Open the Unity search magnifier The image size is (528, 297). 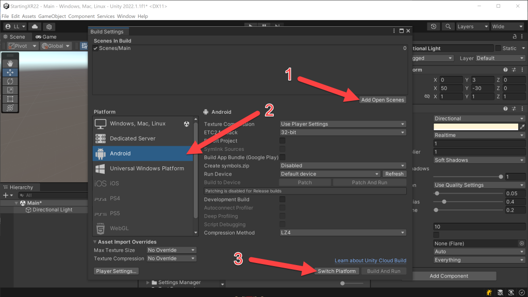point(448,27)
